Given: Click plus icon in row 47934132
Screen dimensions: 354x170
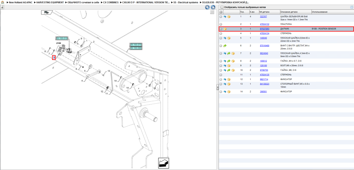Looking at the screenshot, I should [221, 24].
